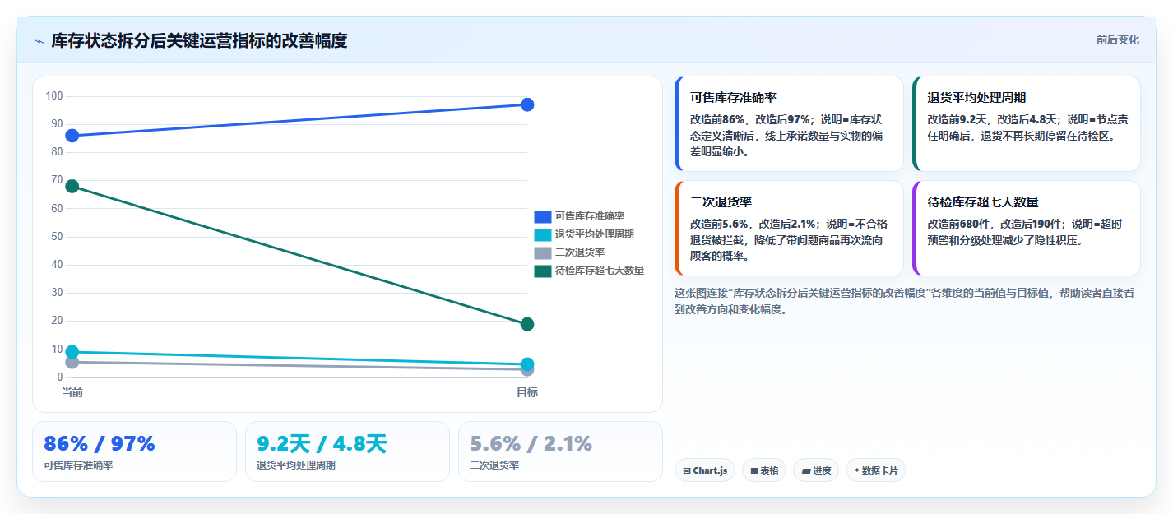Click the lightning icon beside the title
This screenshot has height=514, width=1173.
point(39,41)
